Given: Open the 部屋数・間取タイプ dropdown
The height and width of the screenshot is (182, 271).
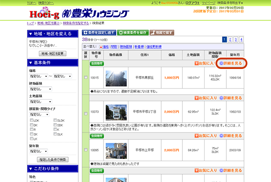Looking at the screenshot, I should (39, 114).
